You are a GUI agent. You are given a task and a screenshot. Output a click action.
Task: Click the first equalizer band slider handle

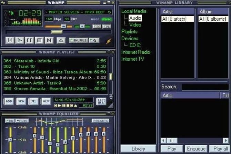tap(34, 136)
